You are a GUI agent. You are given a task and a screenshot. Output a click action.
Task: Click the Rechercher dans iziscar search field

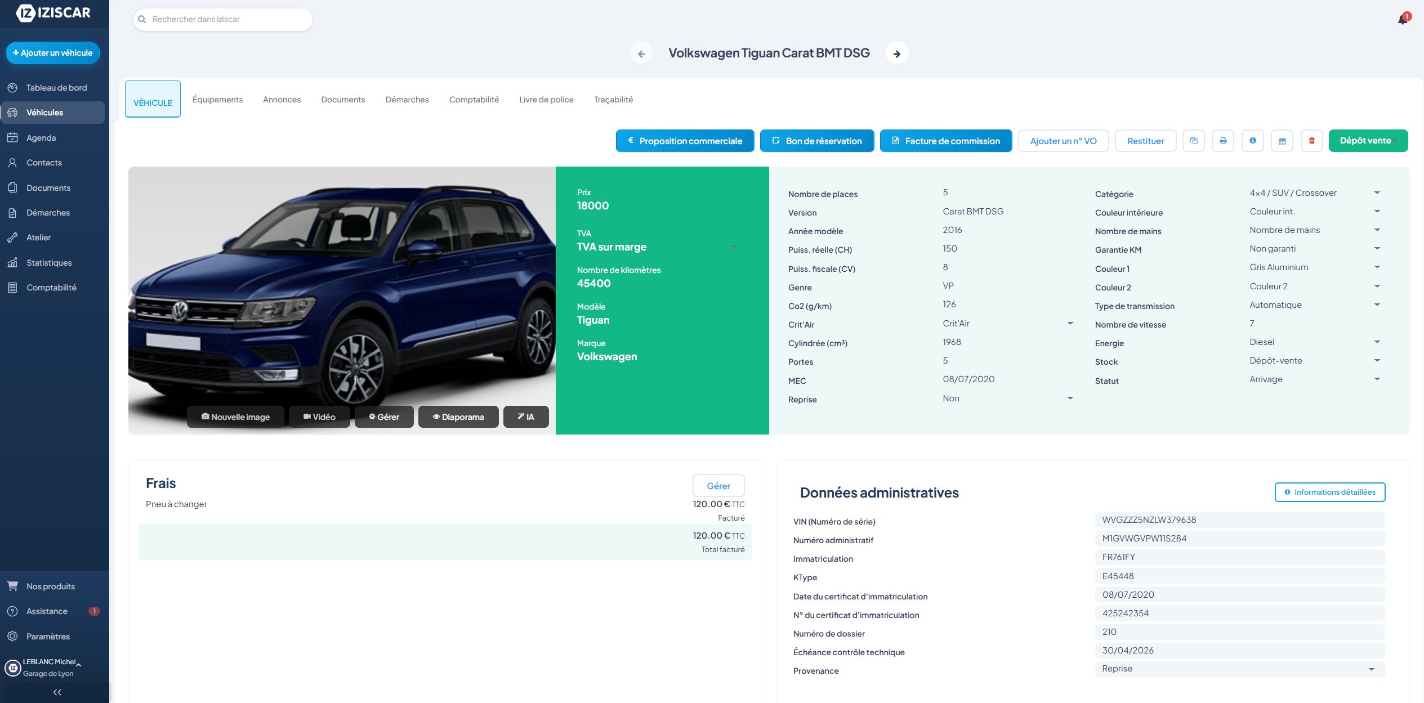click(223, 20)
